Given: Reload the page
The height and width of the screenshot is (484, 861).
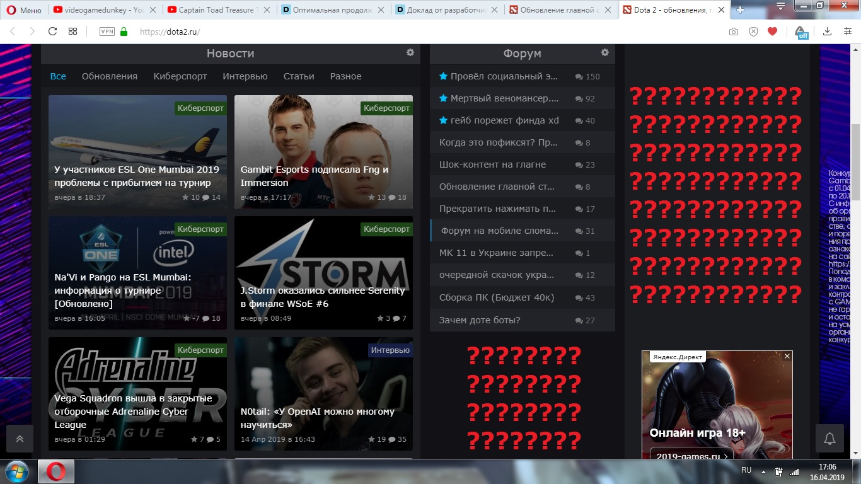Looking at the screenshot, I should [52, 32].
